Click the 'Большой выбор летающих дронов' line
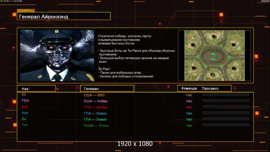 click(133, 58)
